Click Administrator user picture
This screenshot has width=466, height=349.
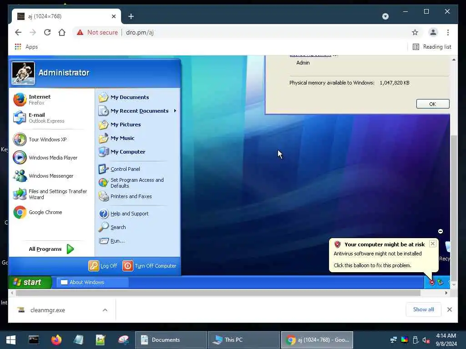(x=23, y=73)
